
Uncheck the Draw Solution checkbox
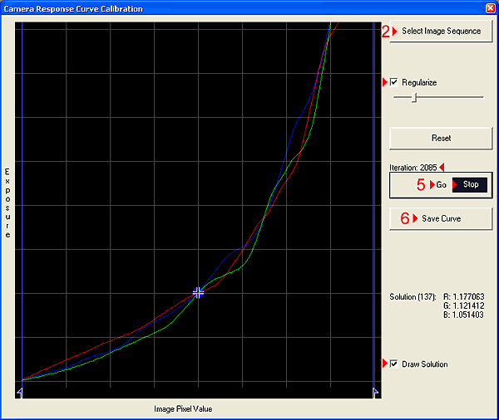coord(394,364)
